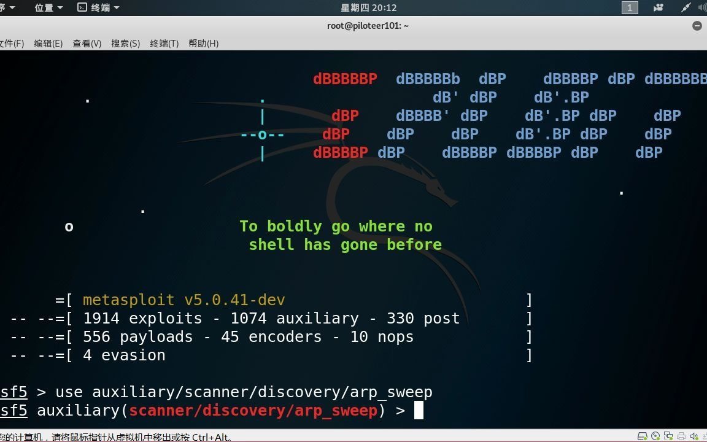The height and width of the screenshot is (442, 707).
Task: Click the msf5 command prompt input area
Action: pyautogui.click(x=420, y=410)
